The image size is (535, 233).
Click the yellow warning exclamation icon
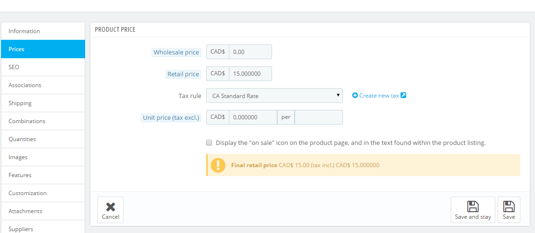(x=218, y=165)
